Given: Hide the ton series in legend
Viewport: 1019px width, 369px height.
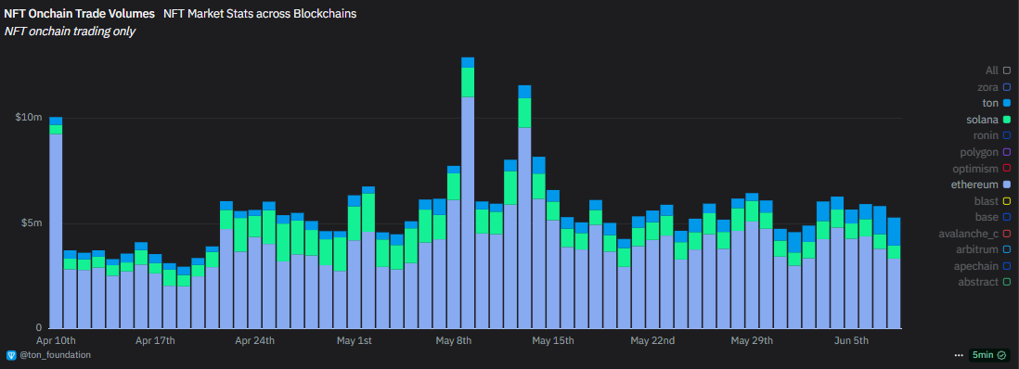Looking at the screenshot, I should [1007, 103].
